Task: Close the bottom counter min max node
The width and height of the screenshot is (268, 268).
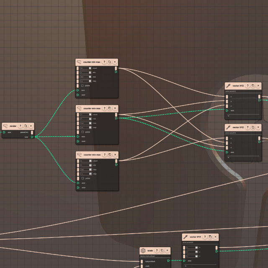Action: click(x=115, y=155)
